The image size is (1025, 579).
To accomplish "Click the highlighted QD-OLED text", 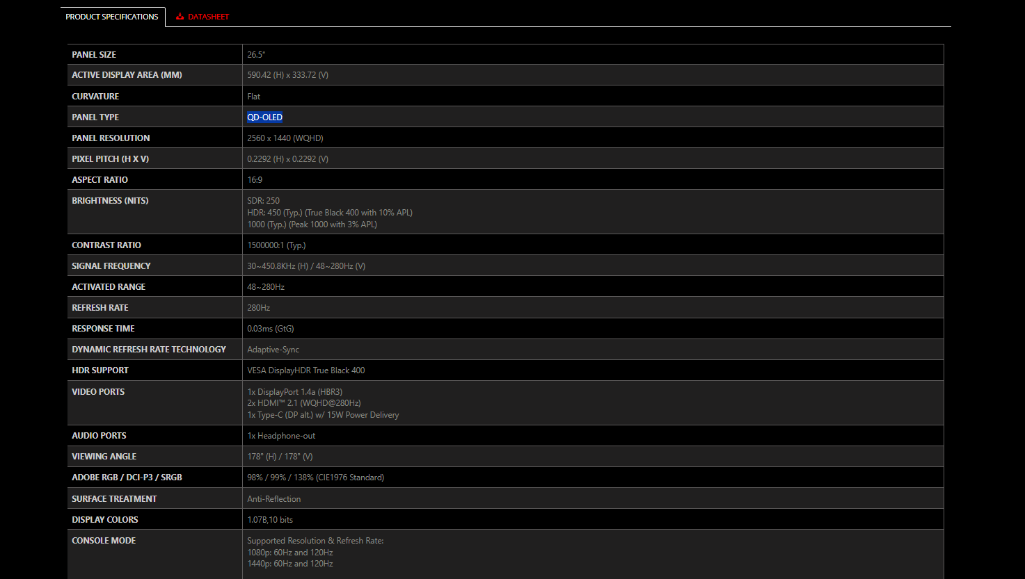I will [264, 117].
